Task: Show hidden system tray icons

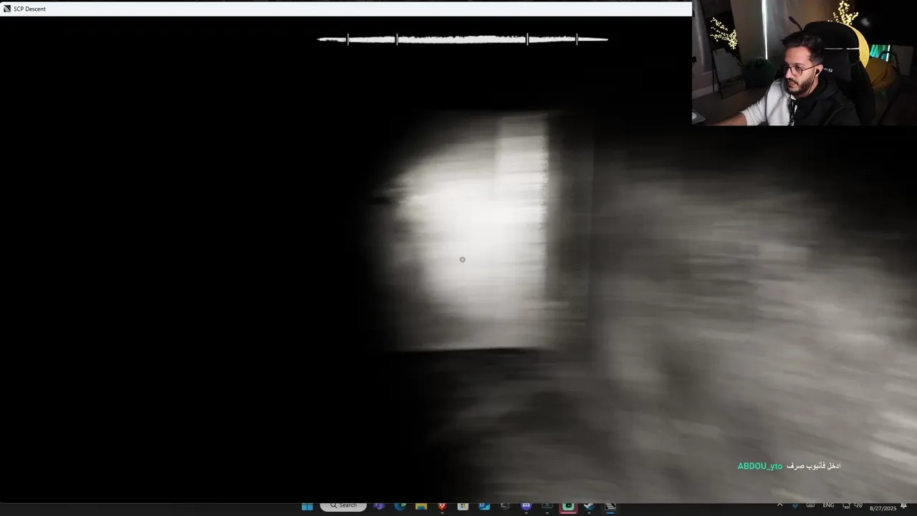Action: (779, 505)
